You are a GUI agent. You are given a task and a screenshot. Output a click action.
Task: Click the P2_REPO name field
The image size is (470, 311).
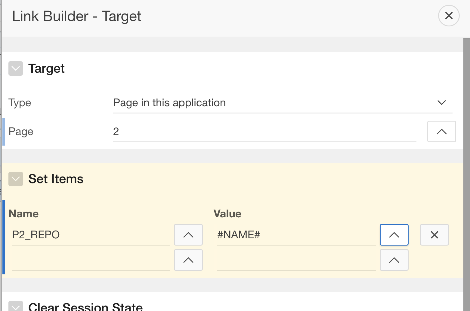tap(91, 235)
